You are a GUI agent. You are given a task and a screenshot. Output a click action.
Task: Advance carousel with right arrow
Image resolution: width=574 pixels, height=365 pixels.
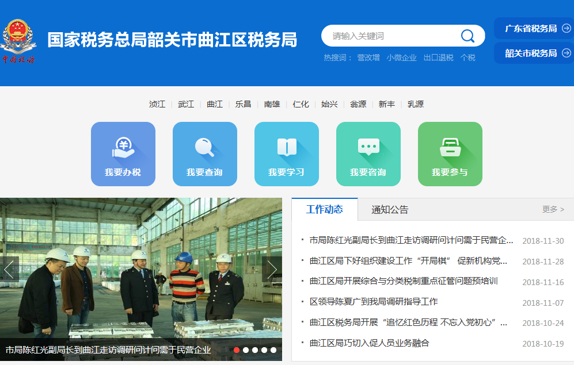tap(272, 269)
